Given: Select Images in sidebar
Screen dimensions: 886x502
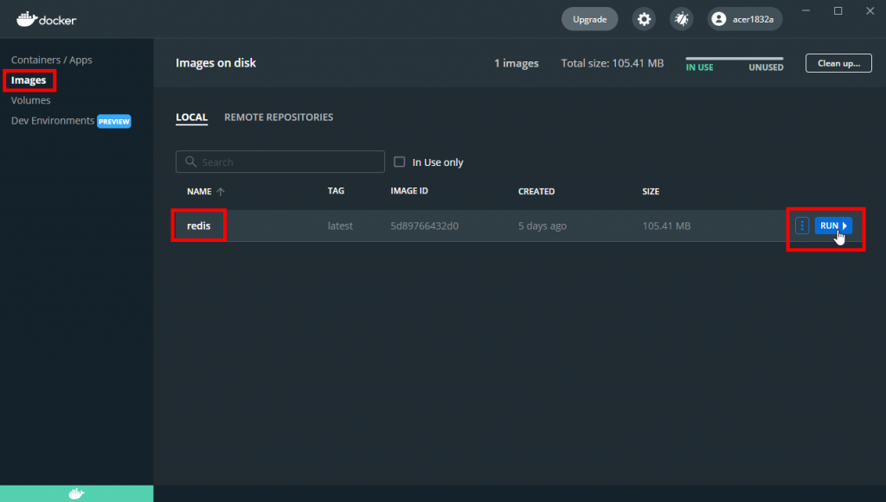Looking at the screenshot, I should click(29, 80).
